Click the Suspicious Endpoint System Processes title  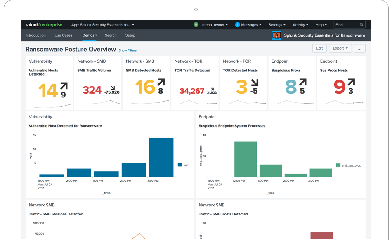232,126
